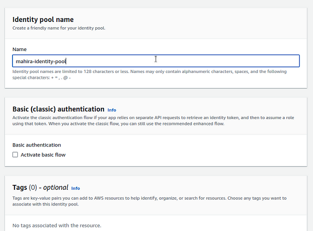Click the Activate the classic authentication flow text
The image size is (313, 231).
tap(153, 117)
